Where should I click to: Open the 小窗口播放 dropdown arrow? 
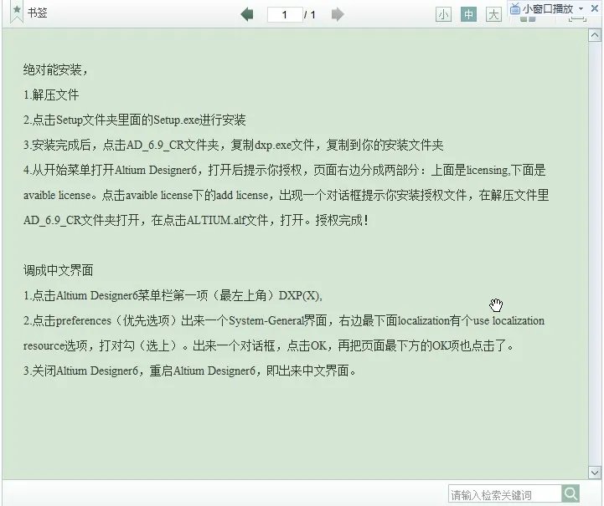click(581, 9)
